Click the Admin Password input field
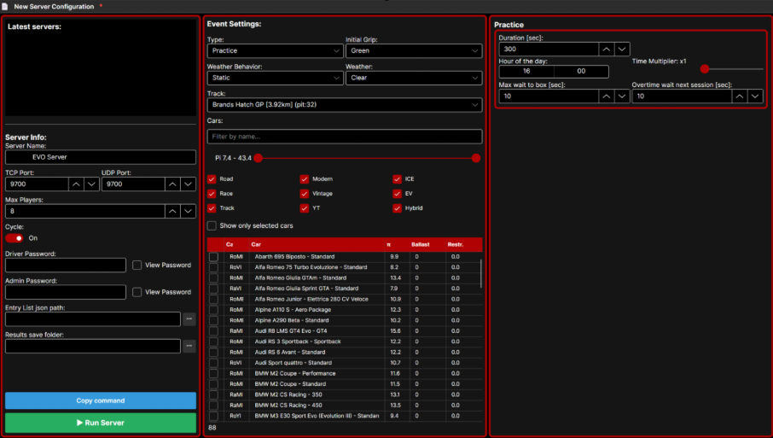Viewport: 773px width, 438px height. pos(66,292)
